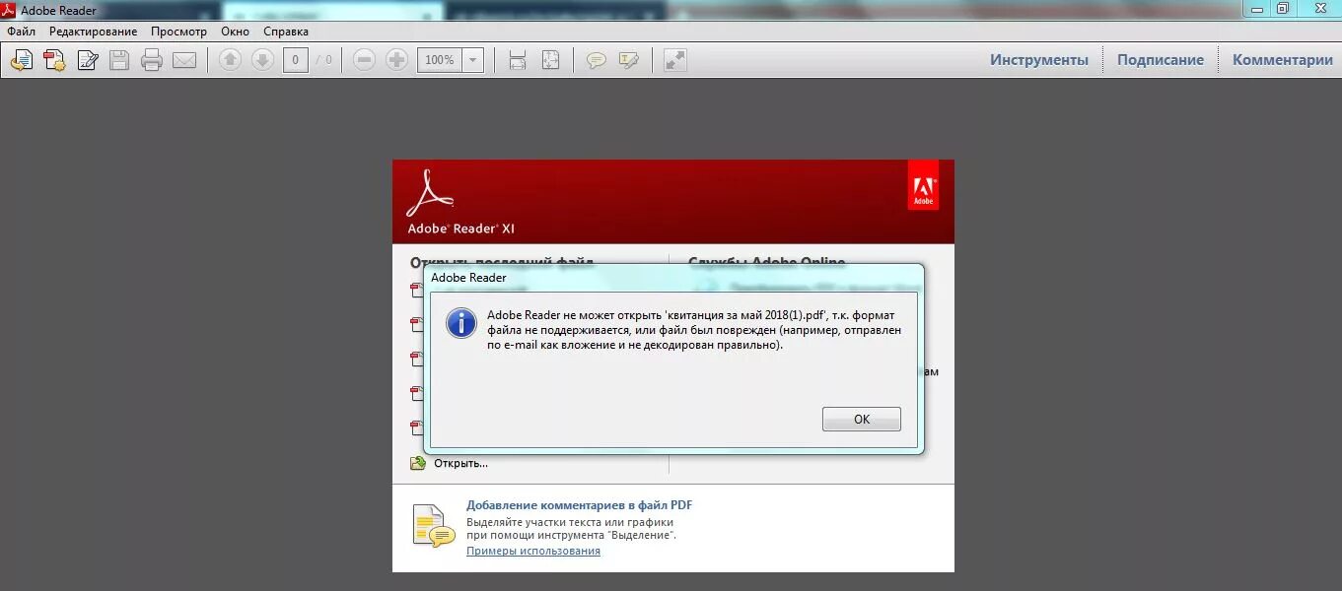
Task: Click the Print icon
Action: [151, 60]
